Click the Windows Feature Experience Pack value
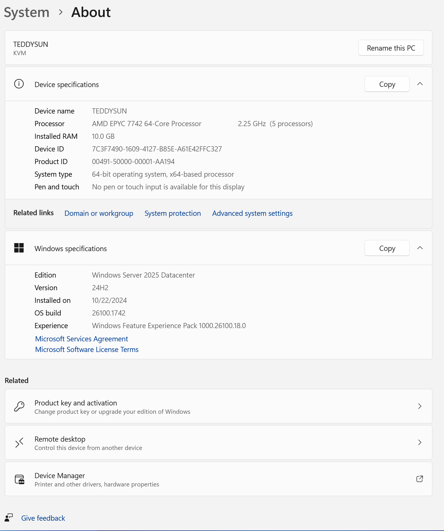The image size is (444, 531). coord(169,326)
